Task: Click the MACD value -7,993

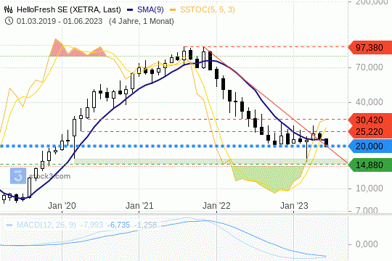Action: 91,225
